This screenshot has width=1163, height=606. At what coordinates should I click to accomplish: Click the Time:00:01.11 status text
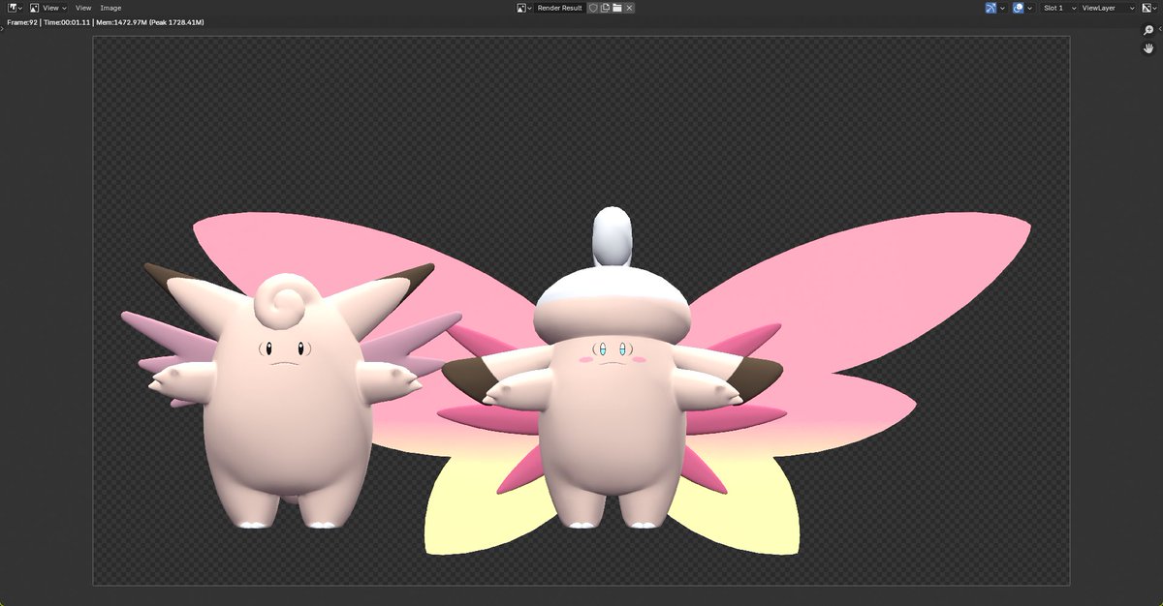point(67,21)
